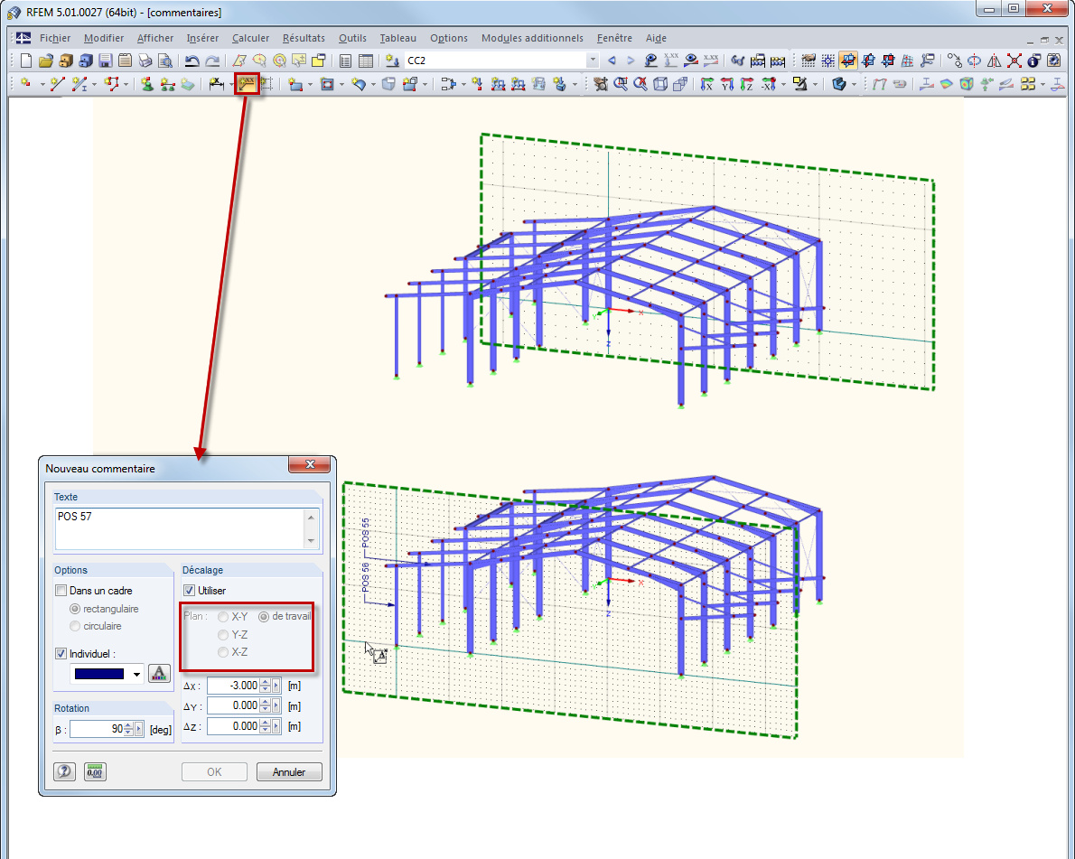
Task: Expand the new node tool dropdown arrow
Action: pos(42,84)
